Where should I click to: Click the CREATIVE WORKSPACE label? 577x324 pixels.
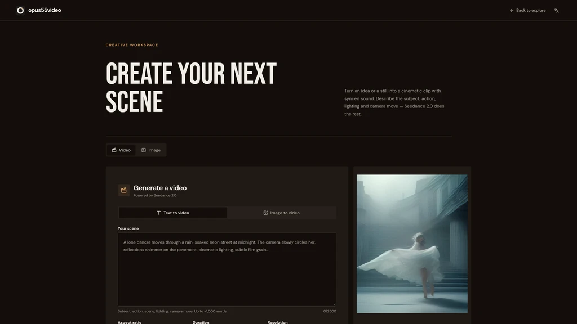pyautogui.click(x=132, y=45)
